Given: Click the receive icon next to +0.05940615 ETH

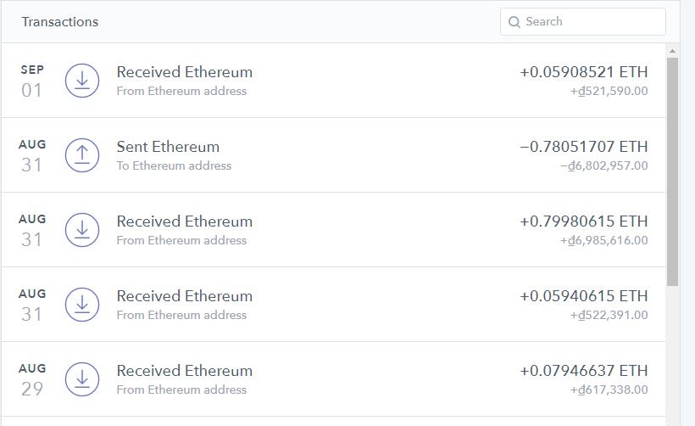Looking at the screenshot, I should [82, 304].
